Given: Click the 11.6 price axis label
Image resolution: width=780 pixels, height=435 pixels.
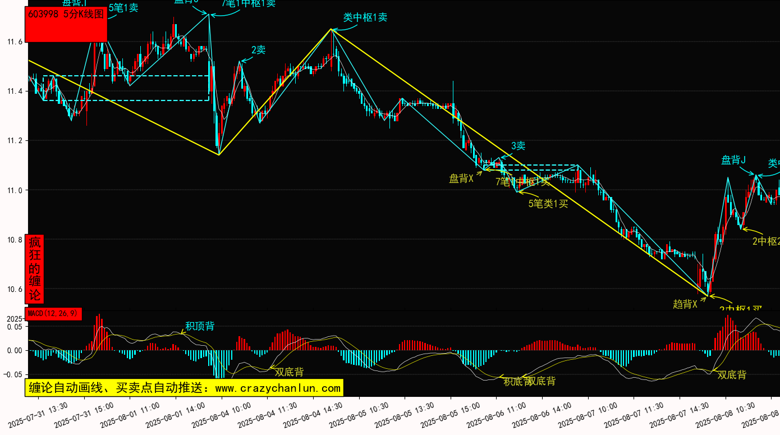Looking at the screenshot, I should pyautogui.click(x=14, y=42).
